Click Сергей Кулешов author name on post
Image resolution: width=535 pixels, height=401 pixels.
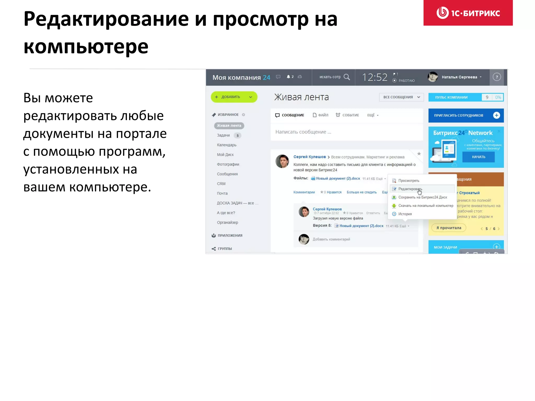click(x=310, y=157)
